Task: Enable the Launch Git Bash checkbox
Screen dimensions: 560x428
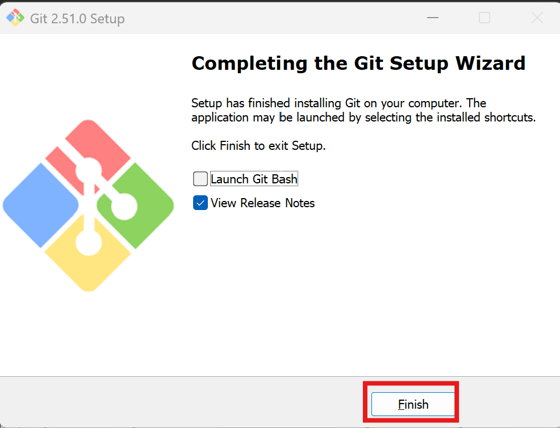Action: point(200,179)
